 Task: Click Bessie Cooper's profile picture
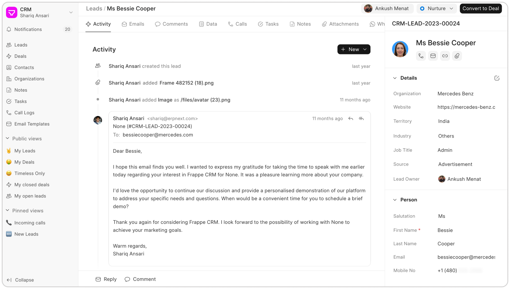tap(400, 49)
